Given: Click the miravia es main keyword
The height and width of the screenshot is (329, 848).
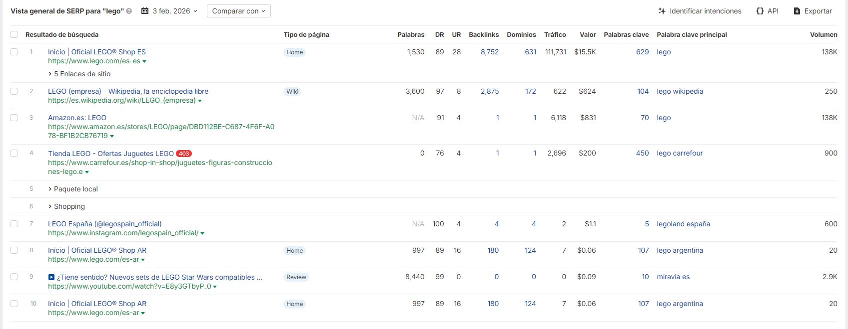Looking at the screenshot, I should click(x=673, y=277).
